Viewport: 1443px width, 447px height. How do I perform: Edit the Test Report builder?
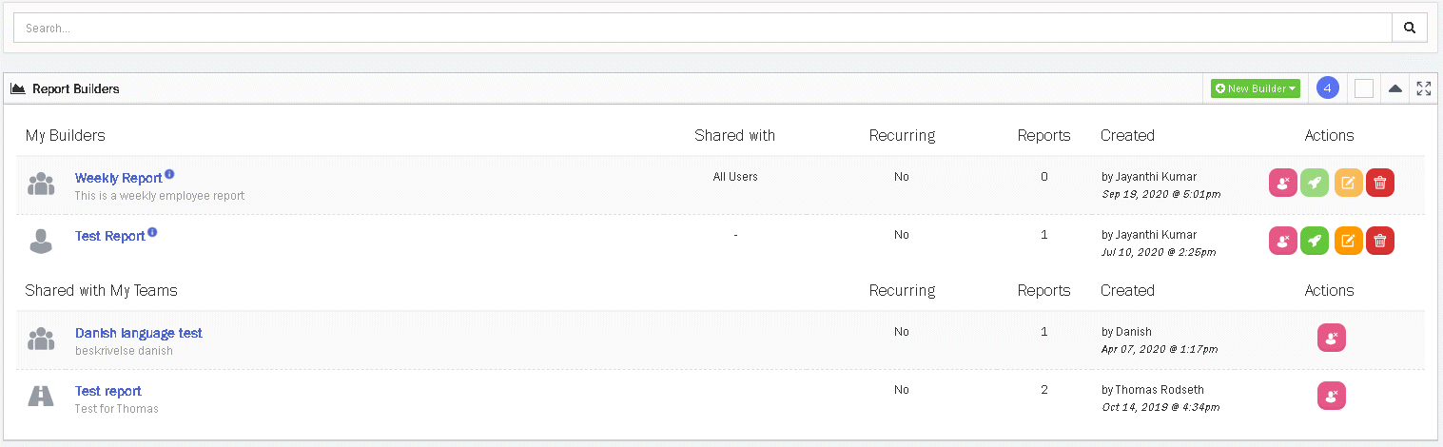[x=1348, y=241]
